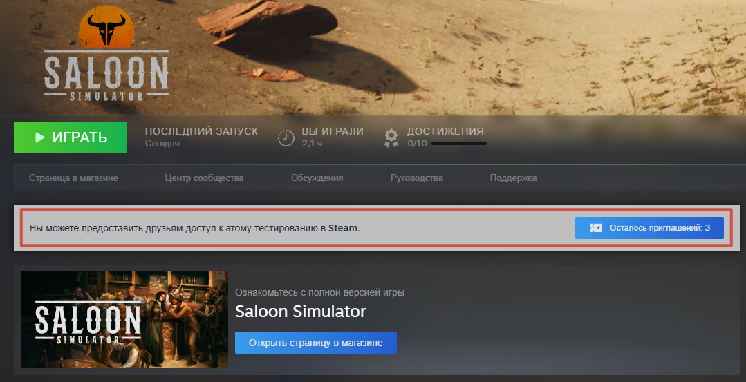Viewport: 746px width, 382px height.
Task: Open the ДОСТИЖЕНИЯ achievements section
Action: (445, 131)
